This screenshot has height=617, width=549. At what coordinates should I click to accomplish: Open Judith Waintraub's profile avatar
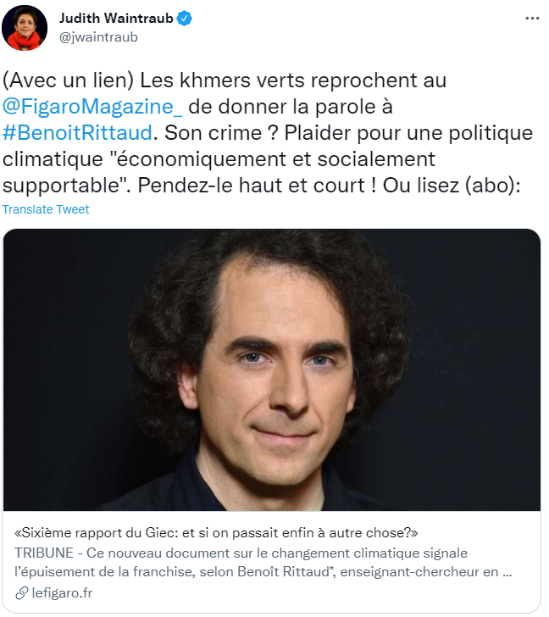pyautogui.click(x=25, y=28)
